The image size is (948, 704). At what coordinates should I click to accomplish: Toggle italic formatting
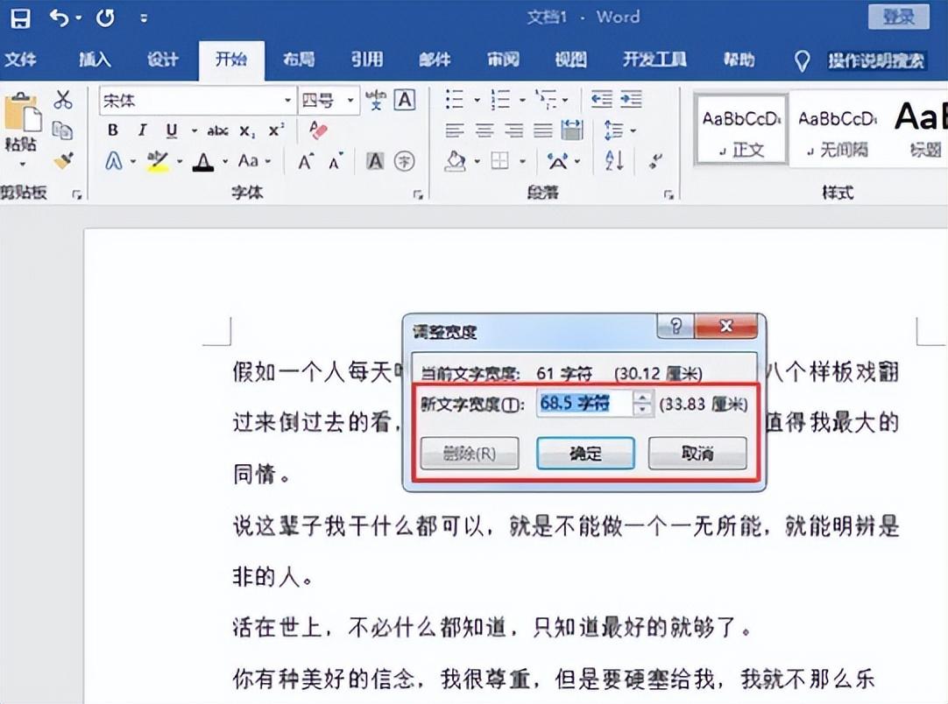[x=142, y=130]
